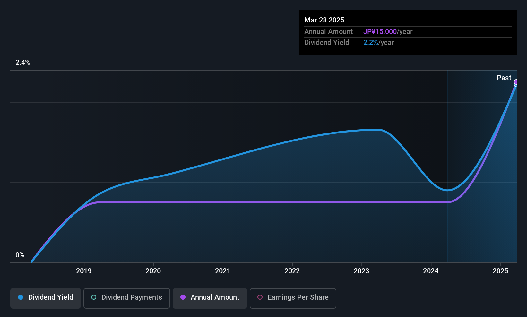Enable the Dividend Payments series label
Viewport: 527px width, 317px height.
[132, 297]
